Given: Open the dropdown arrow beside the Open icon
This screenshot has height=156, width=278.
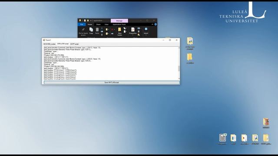Looking at the screenshot, I should 141,28.
